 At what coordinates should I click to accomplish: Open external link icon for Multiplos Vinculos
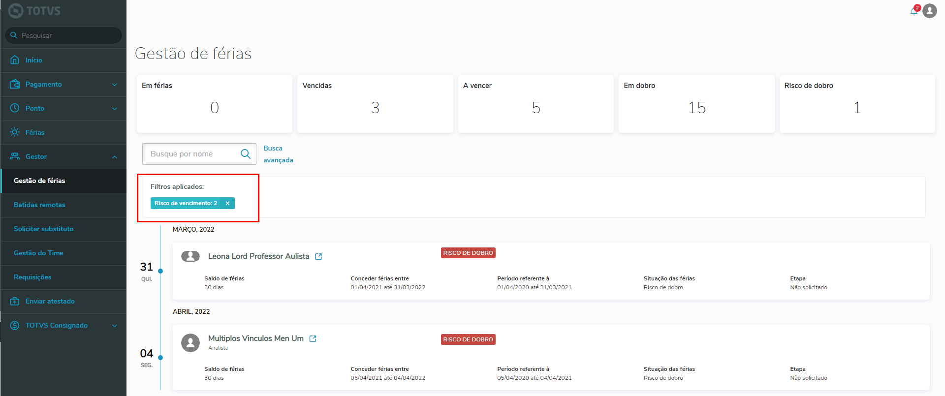click(313, 339)
